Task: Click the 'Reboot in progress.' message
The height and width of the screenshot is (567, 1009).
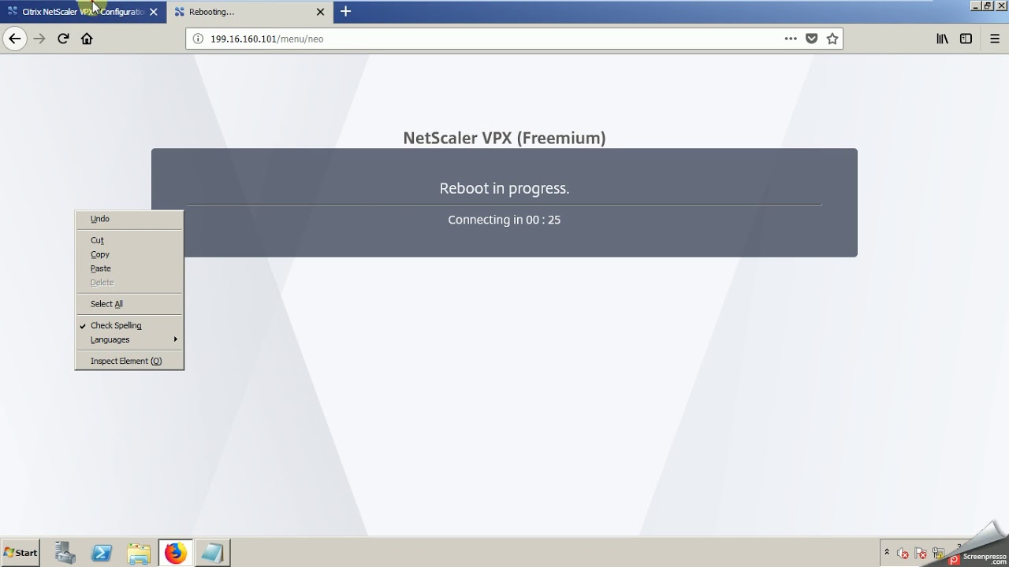Action: tap(504, 188)
